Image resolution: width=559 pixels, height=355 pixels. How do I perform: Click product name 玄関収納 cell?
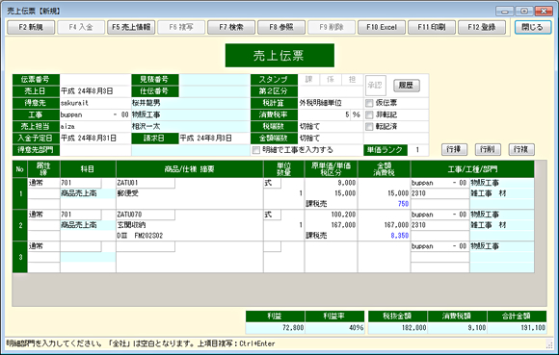(x=189, y=225)
